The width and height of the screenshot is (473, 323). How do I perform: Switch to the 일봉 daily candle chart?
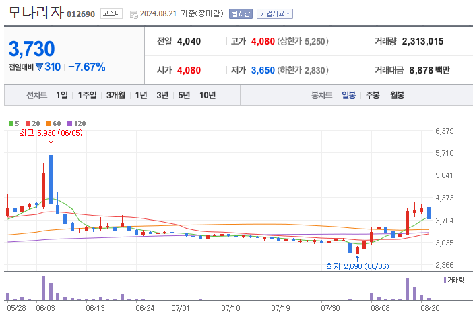[349, 95]
